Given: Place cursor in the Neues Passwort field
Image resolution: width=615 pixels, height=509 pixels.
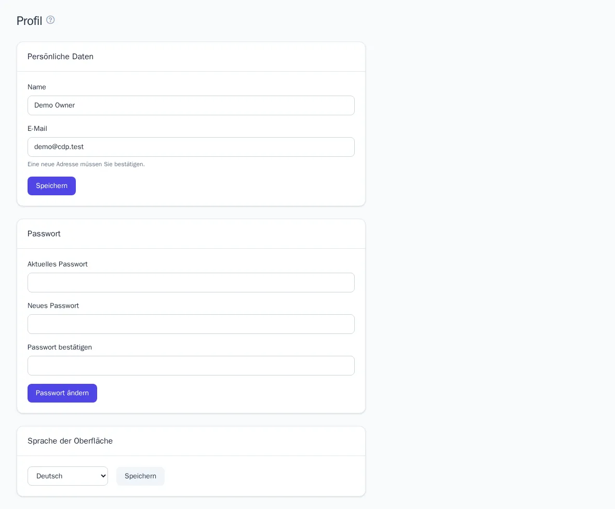Looking at the screenshot, I should tap(191, 324).
